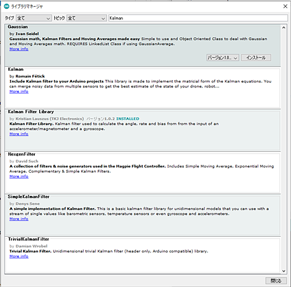The width and height of the screenshot is (291, 287).
Task: Click scrollbar up arrow
Action: [284, 28]
